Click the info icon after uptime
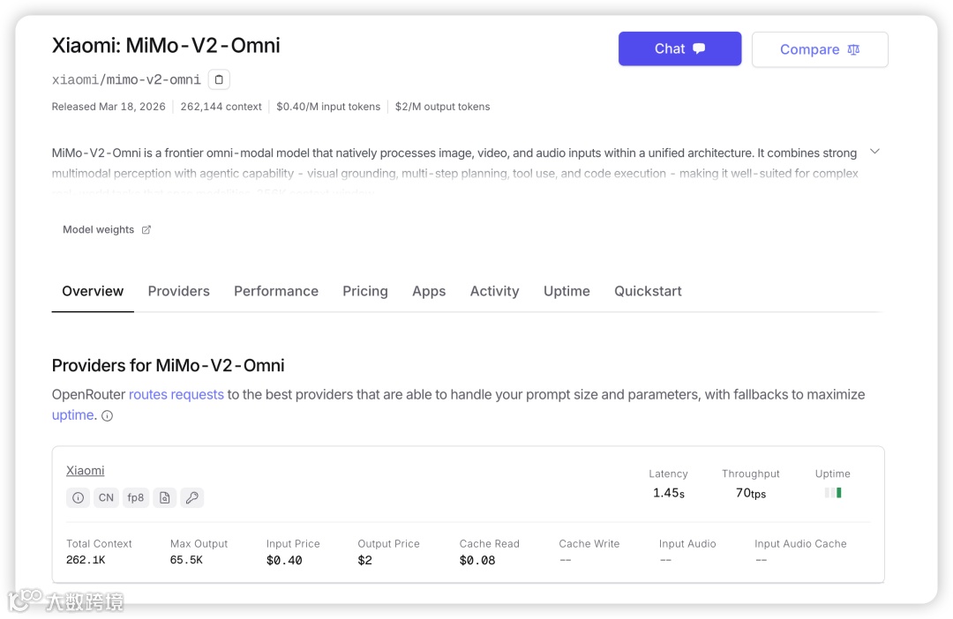Screen dimensions: 953x619 pyautogui.click(x=108, y=416)
